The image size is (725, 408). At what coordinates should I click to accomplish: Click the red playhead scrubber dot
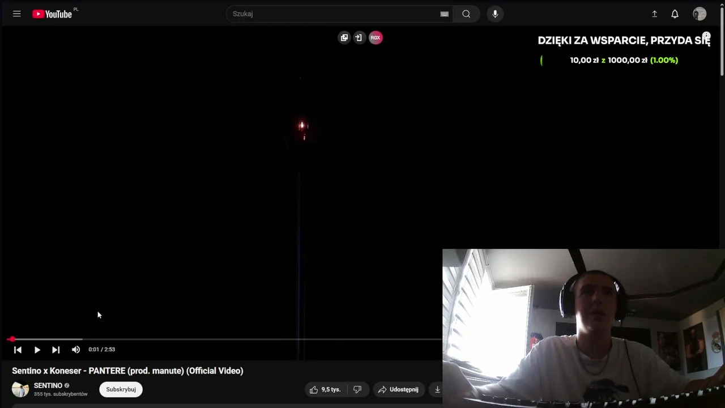11,339
